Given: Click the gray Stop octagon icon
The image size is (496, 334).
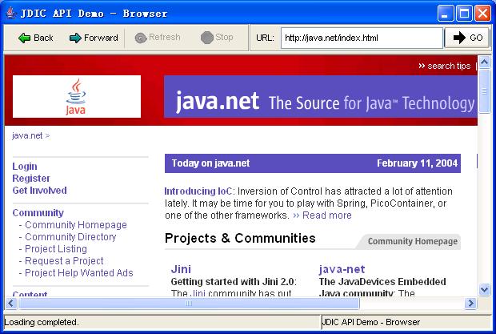Looking at the screenshot, I should [207, 38].
